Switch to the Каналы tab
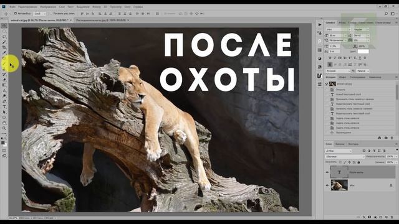 pyautogui.click(x=340, y=144)
